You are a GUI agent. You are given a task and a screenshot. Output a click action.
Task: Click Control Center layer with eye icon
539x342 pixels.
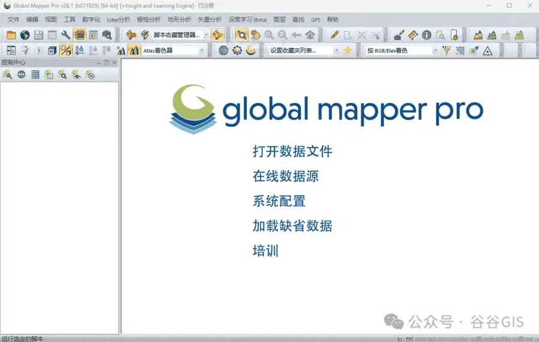pyautogui.click(x=76, y=74)
